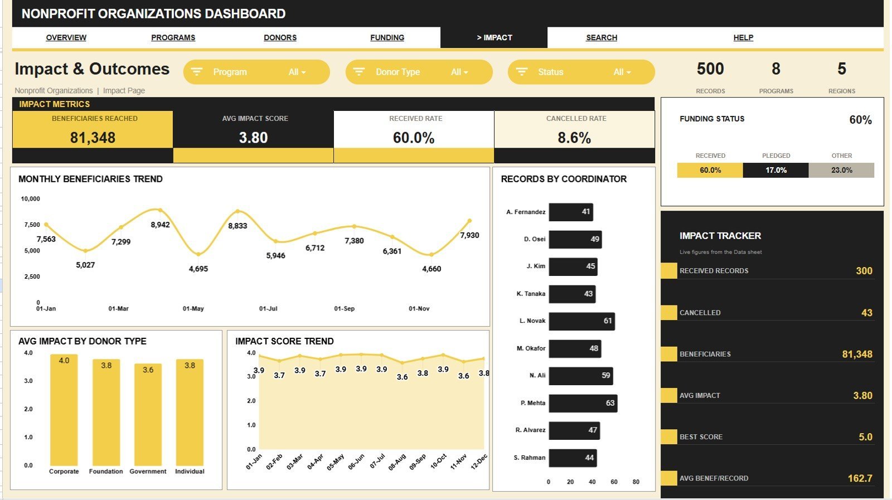The width and height of the screenshot is (892, 500).
Task: Click the Received 60.0% funding segment
Action: tap(710, 170)
